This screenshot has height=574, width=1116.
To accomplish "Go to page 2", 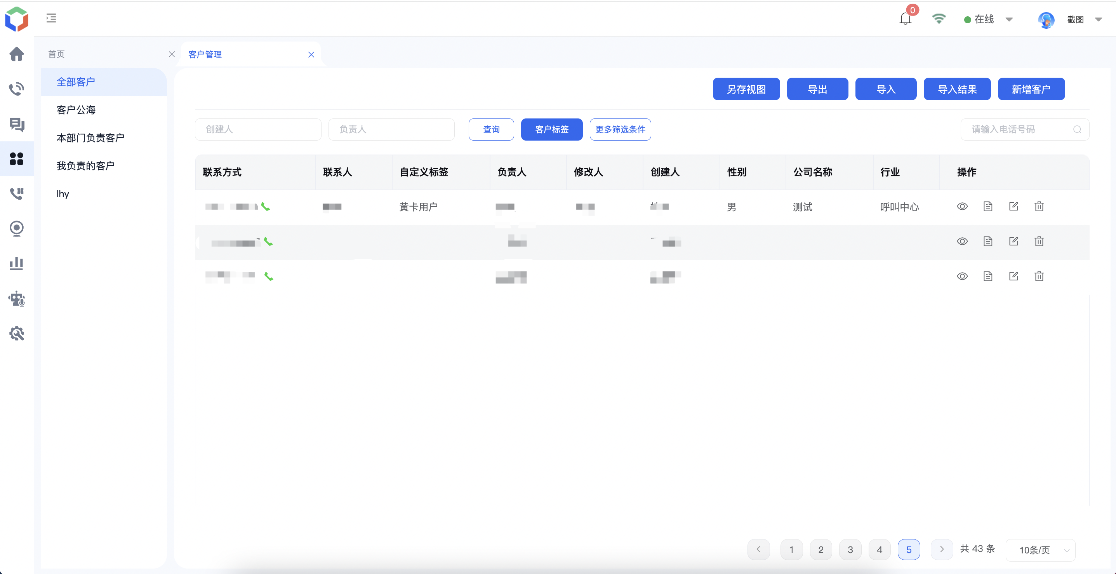I will 821,549.
